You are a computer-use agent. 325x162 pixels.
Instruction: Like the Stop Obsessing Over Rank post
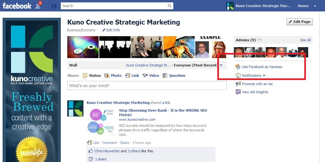point(96,143)
